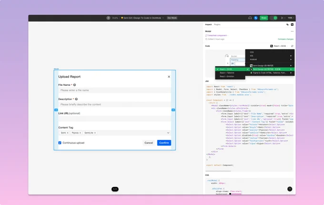The height and width of the screenshot is (205, 324).
Task: Switch to the Inspect tab
Action: 208,25
